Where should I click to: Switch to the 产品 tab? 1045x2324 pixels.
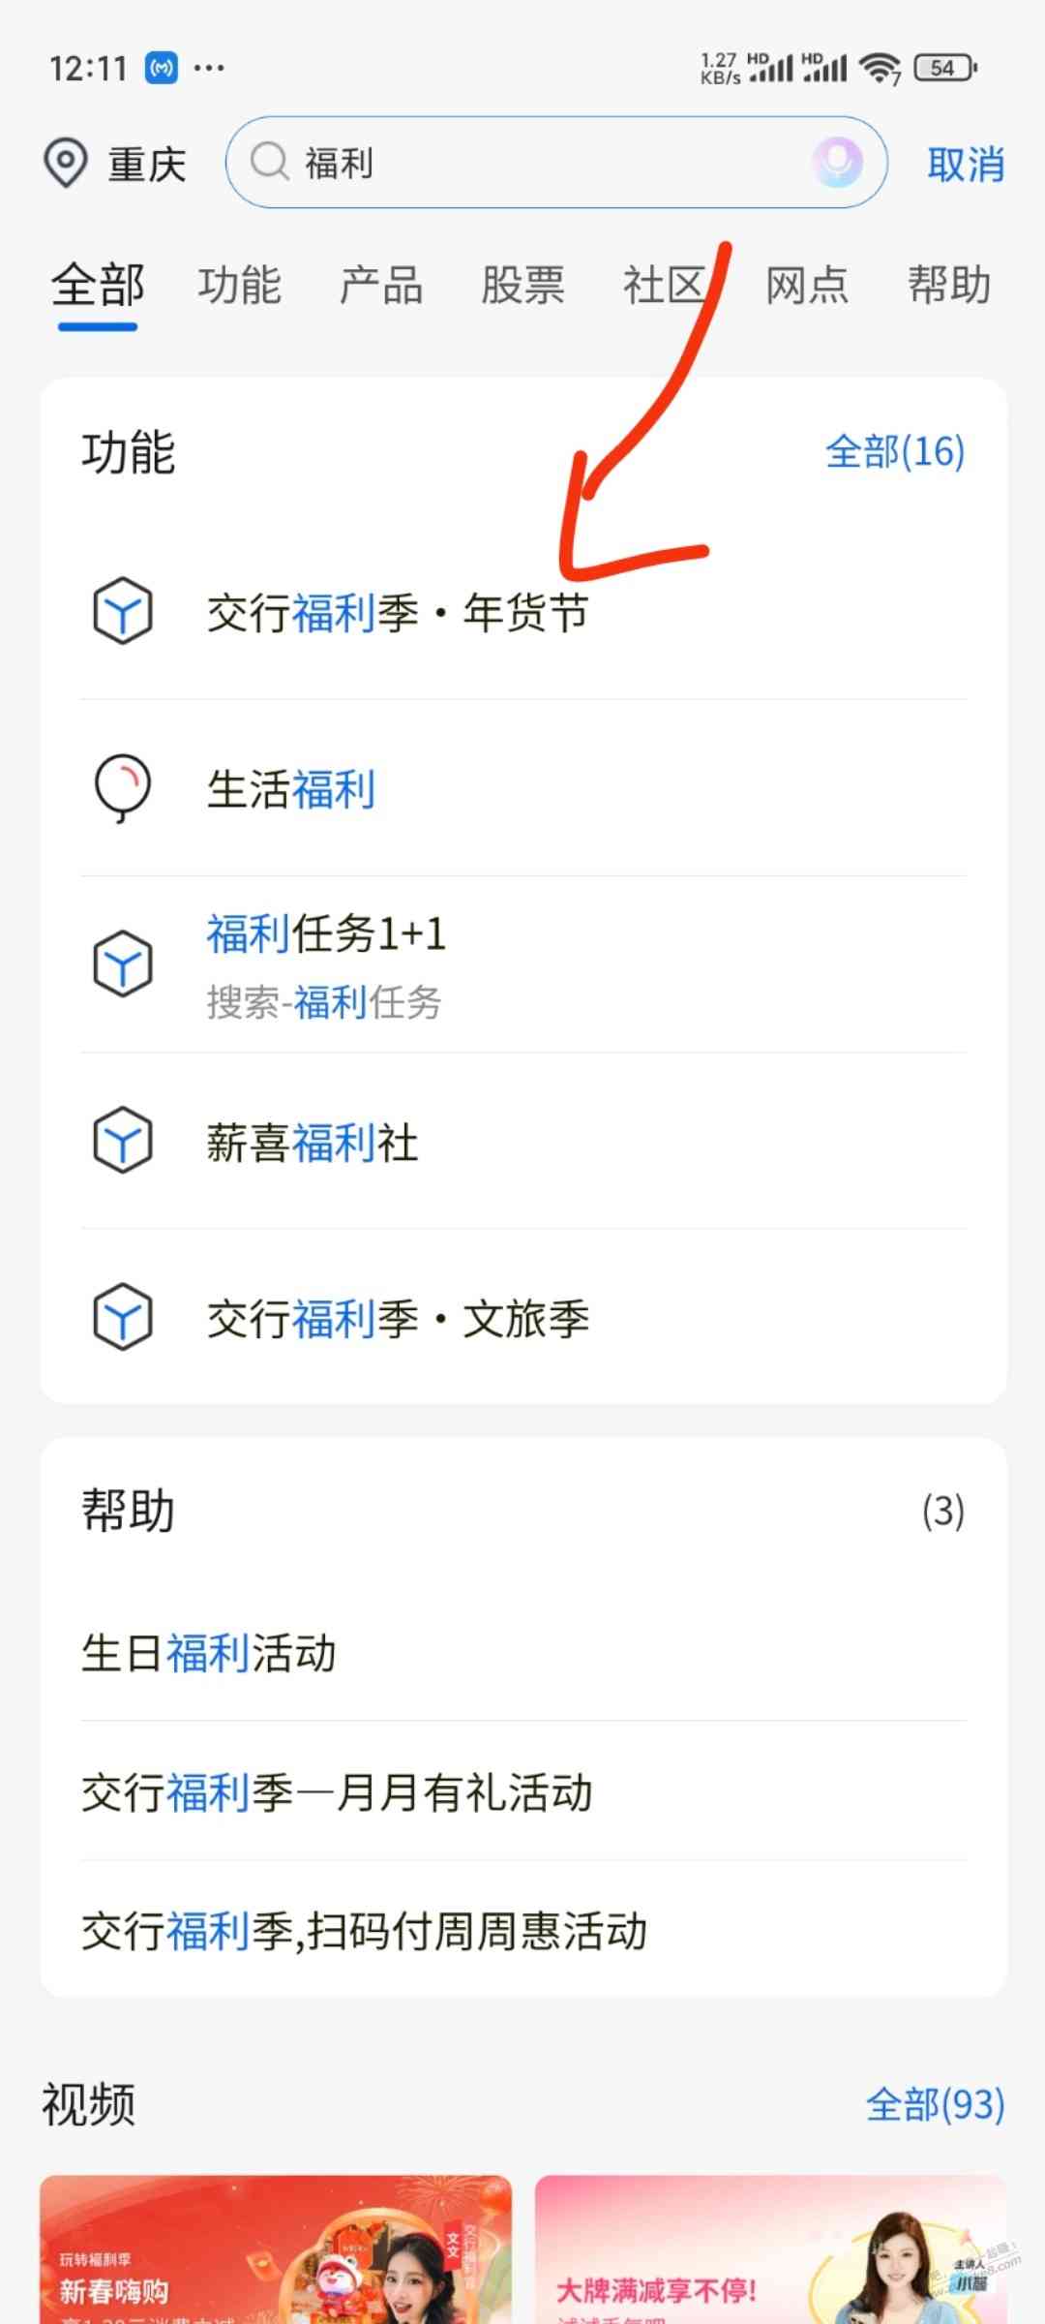pyautogui.click(x=381, y=286)
